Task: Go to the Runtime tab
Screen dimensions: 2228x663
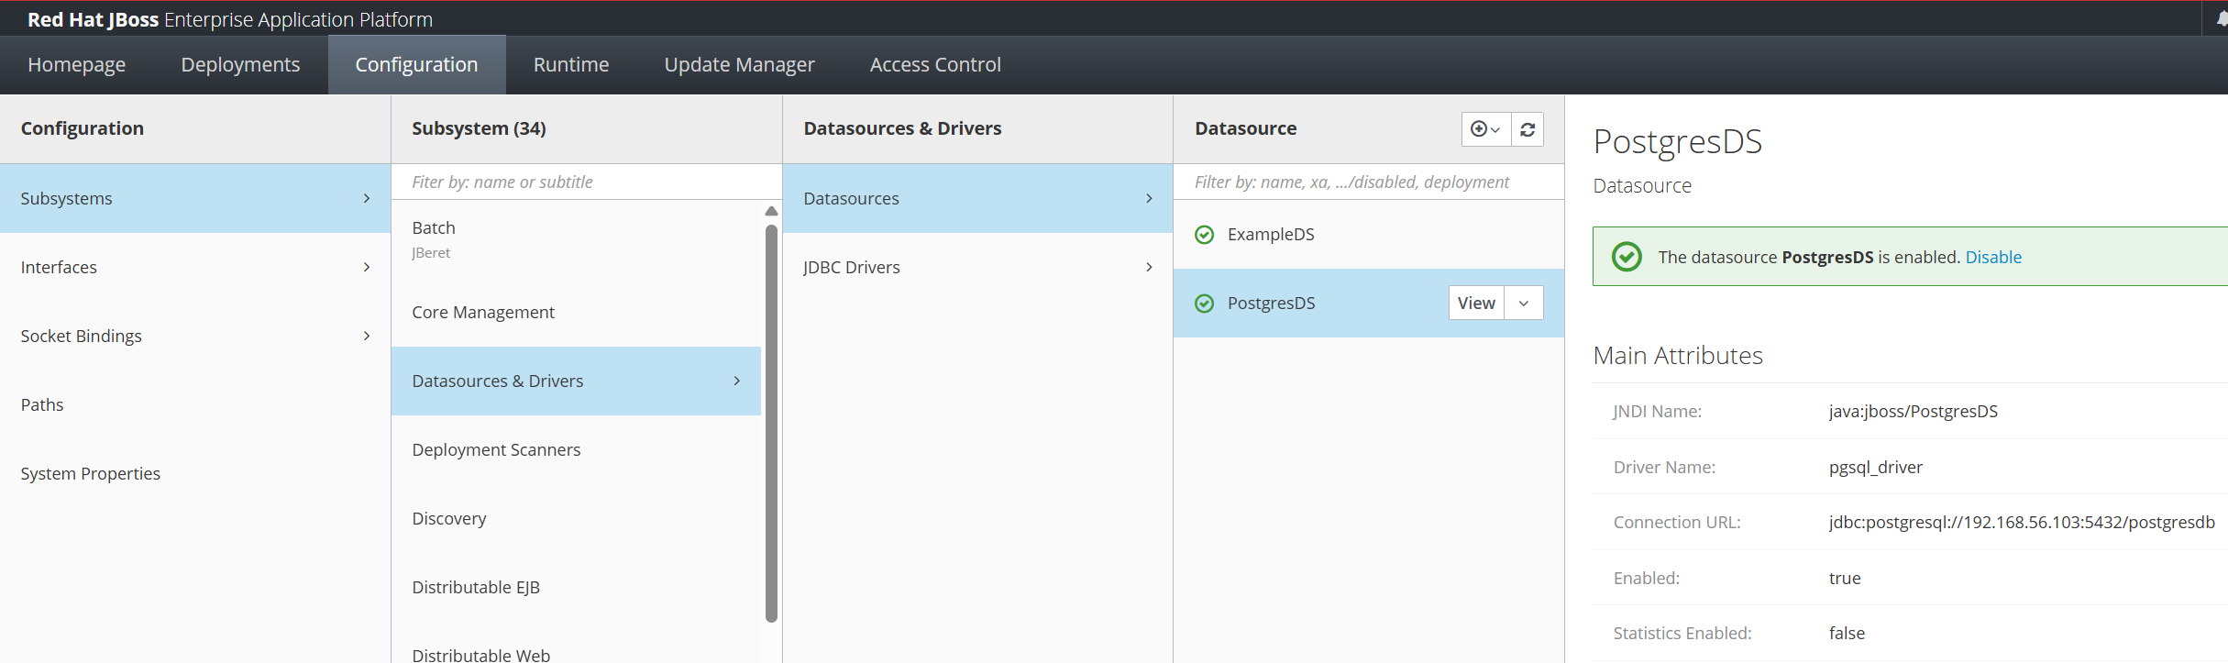Action: point(571,65)
